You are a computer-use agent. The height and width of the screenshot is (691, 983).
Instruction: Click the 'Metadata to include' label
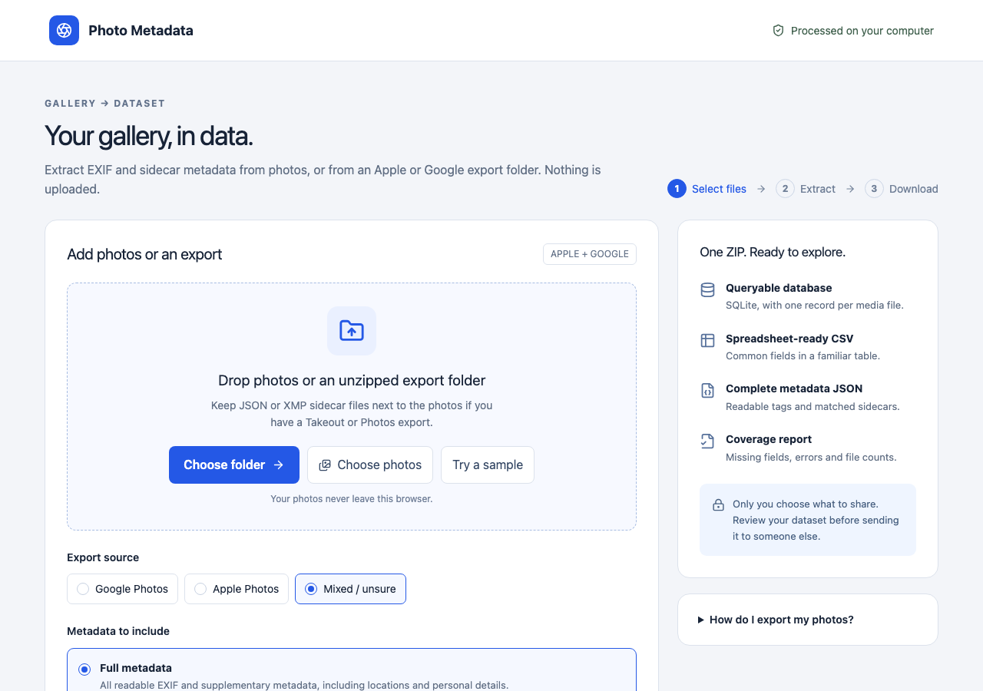click(118, 631)
